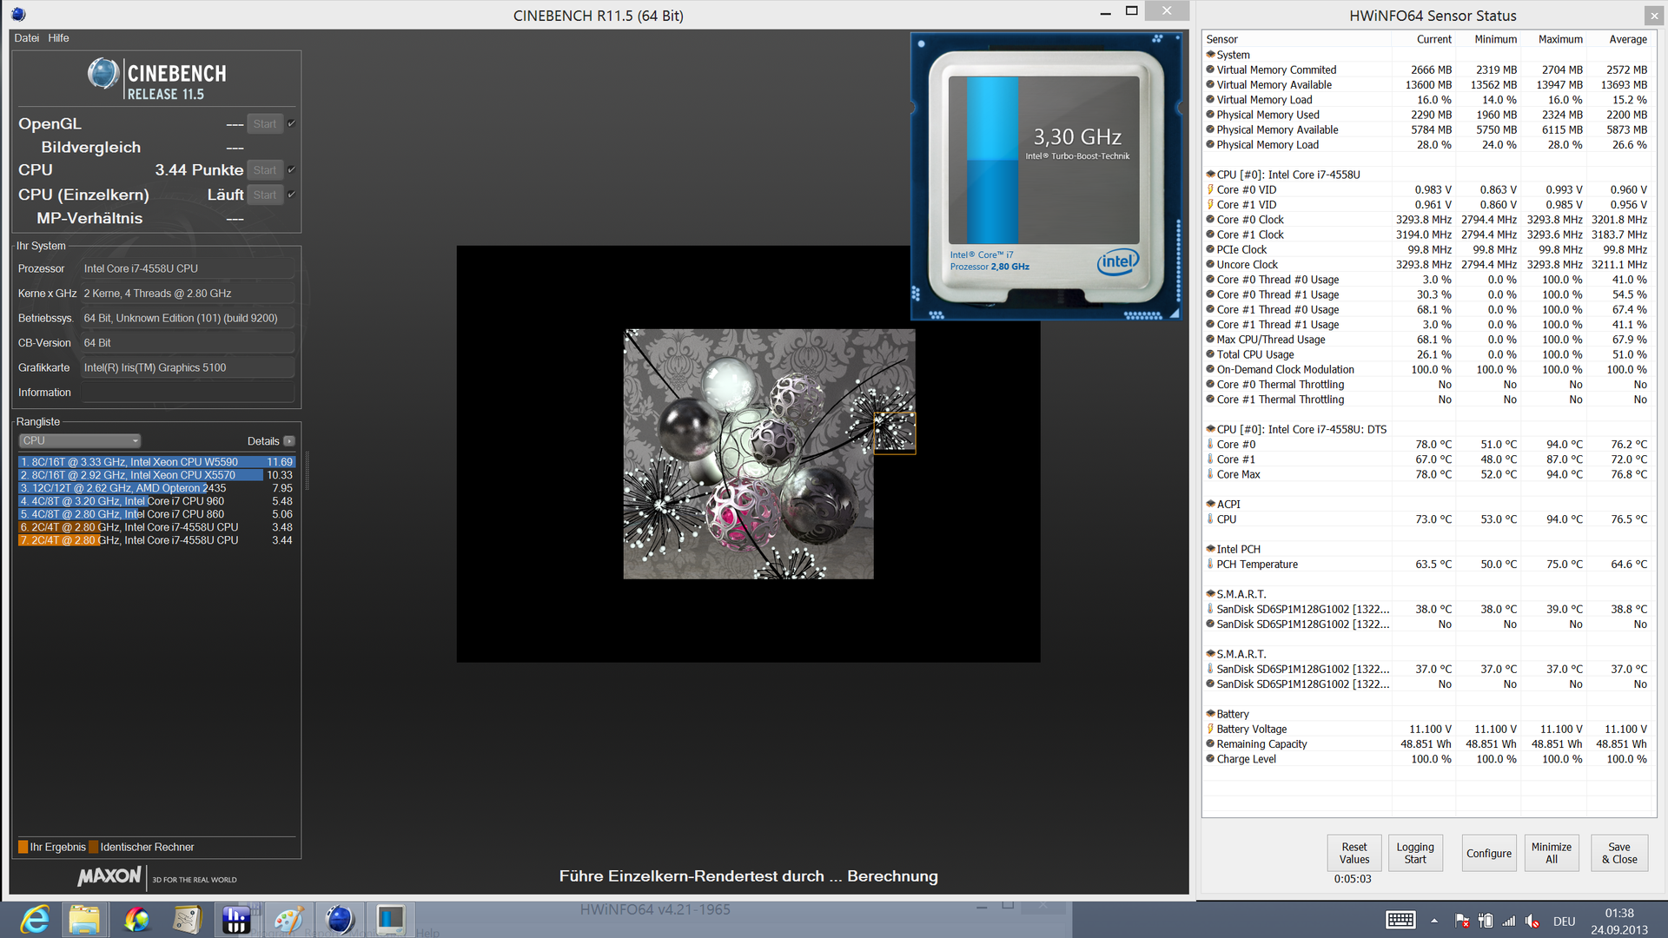Image resolution: width=1668 pixels, height=938 pixels.
Task: Open Paint from the taskbar
Action: (x=288, y=919)
